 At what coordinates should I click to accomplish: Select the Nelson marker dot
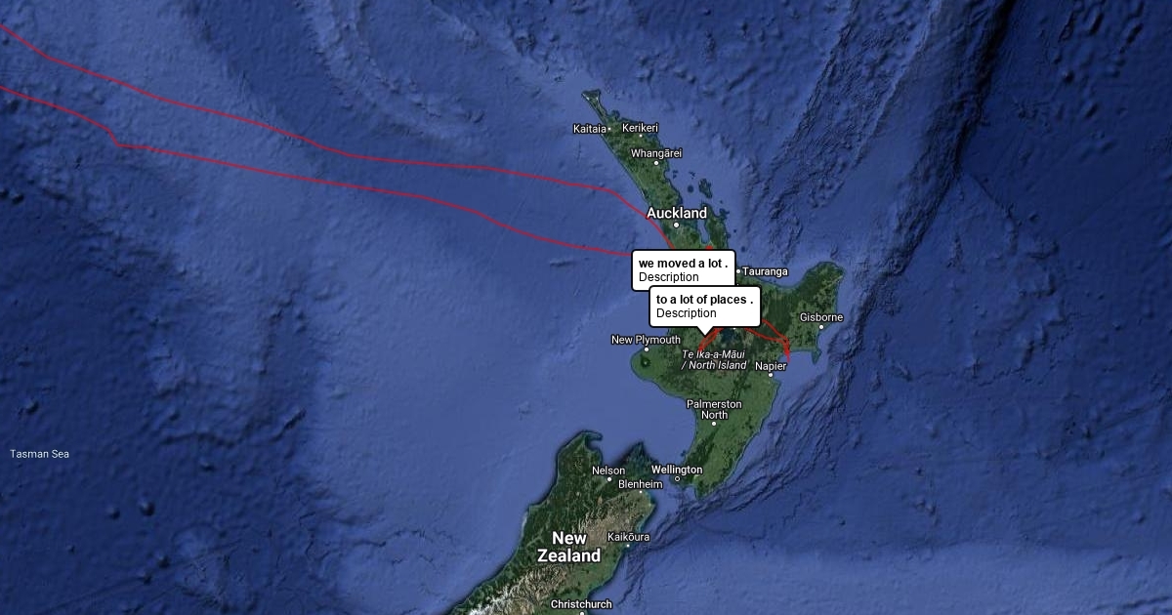[x=608, y=480]
